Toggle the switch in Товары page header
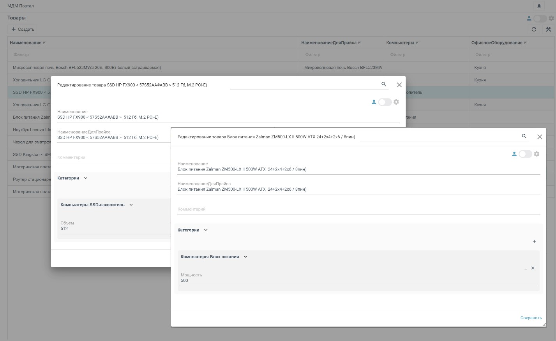Image resolution: width=556 pixels, height=341 pixels. [540, 18]
